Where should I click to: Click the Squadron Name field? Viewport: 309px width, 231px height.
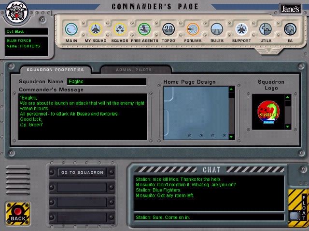(106, 82)
